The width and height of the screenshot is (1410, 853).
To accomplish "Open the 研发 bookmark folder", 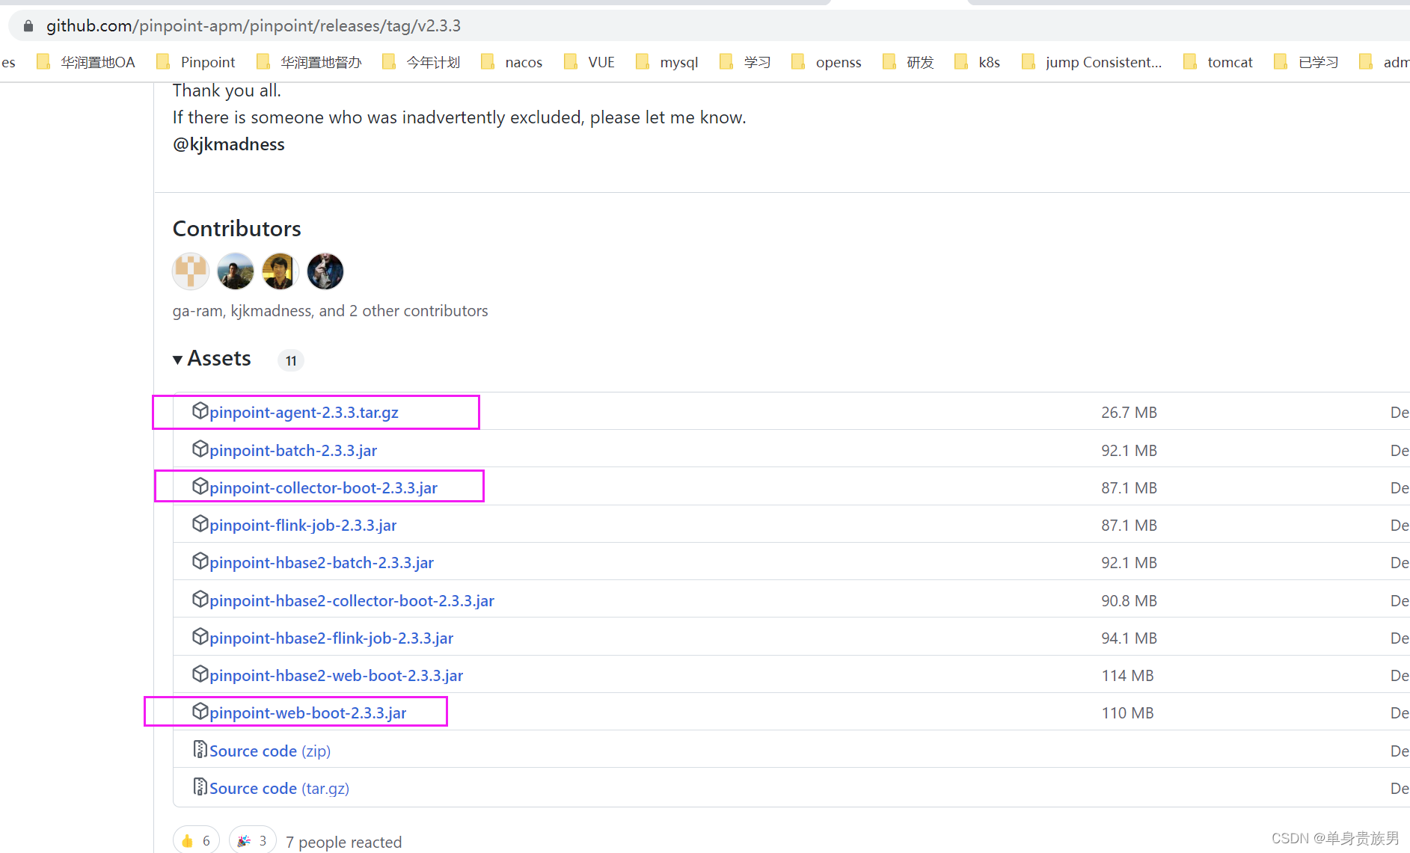I will tap(909, 62).
